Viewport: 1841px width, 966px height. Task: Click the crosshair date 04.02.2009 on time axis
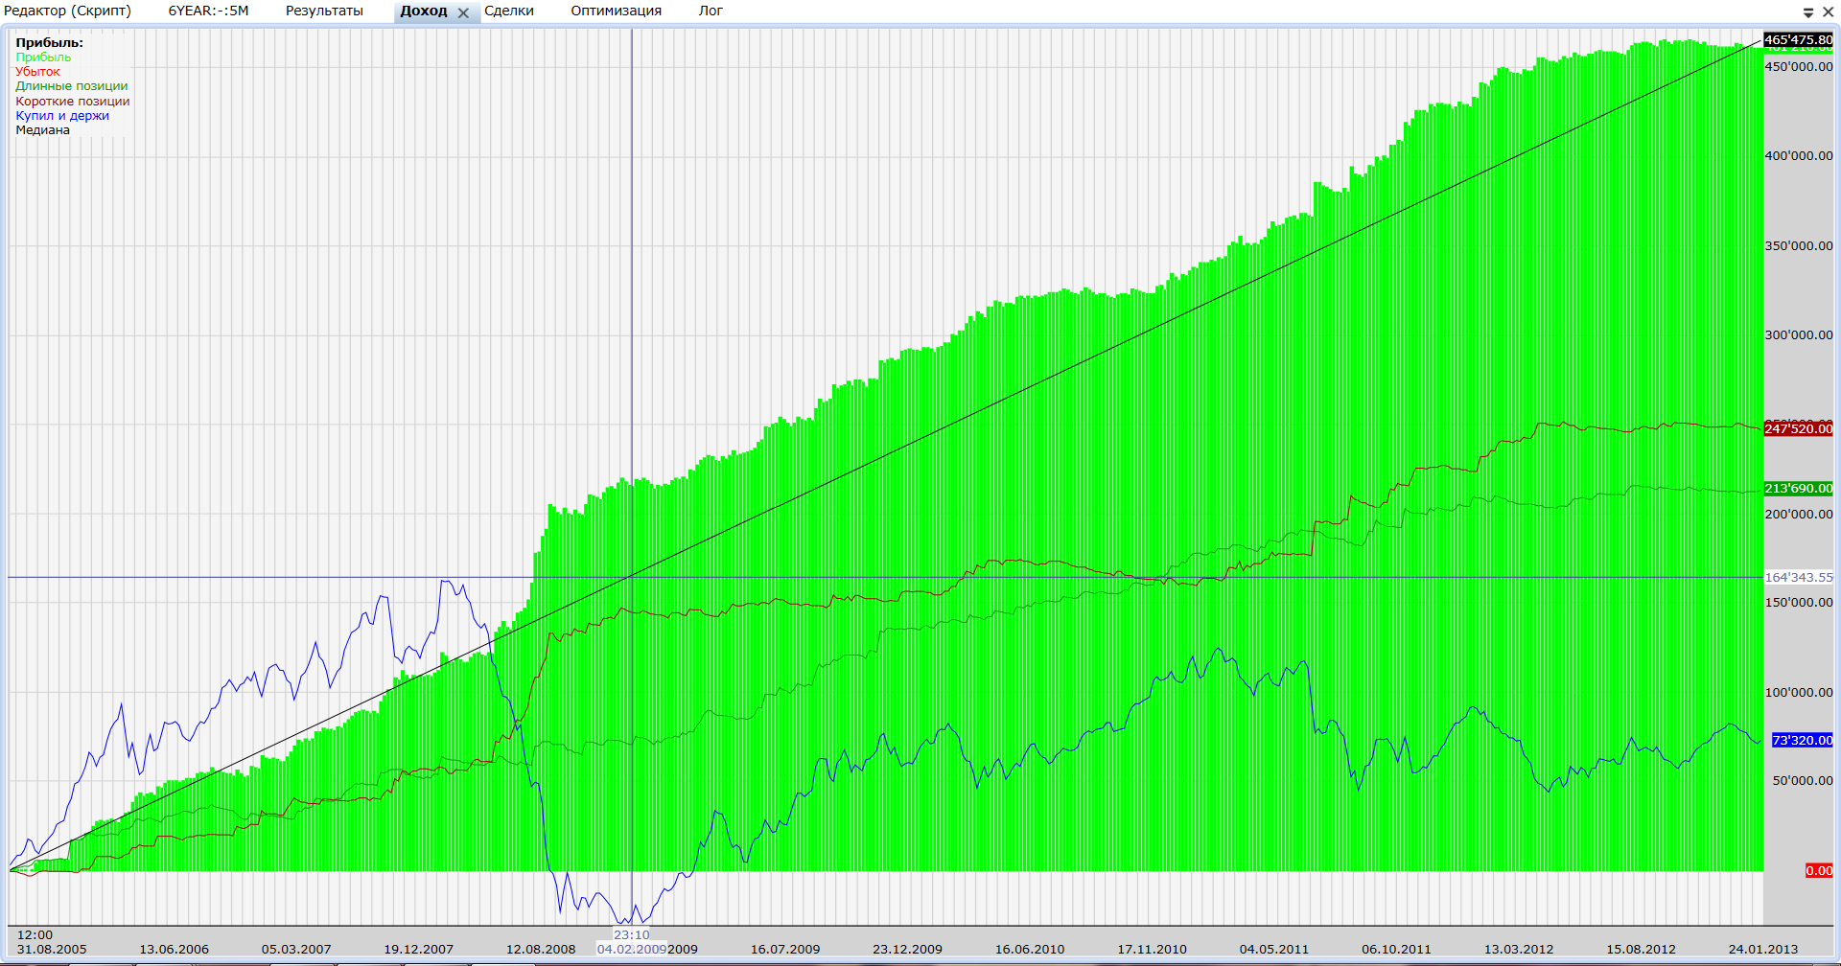pyautogui.click(x=632, y=950)
